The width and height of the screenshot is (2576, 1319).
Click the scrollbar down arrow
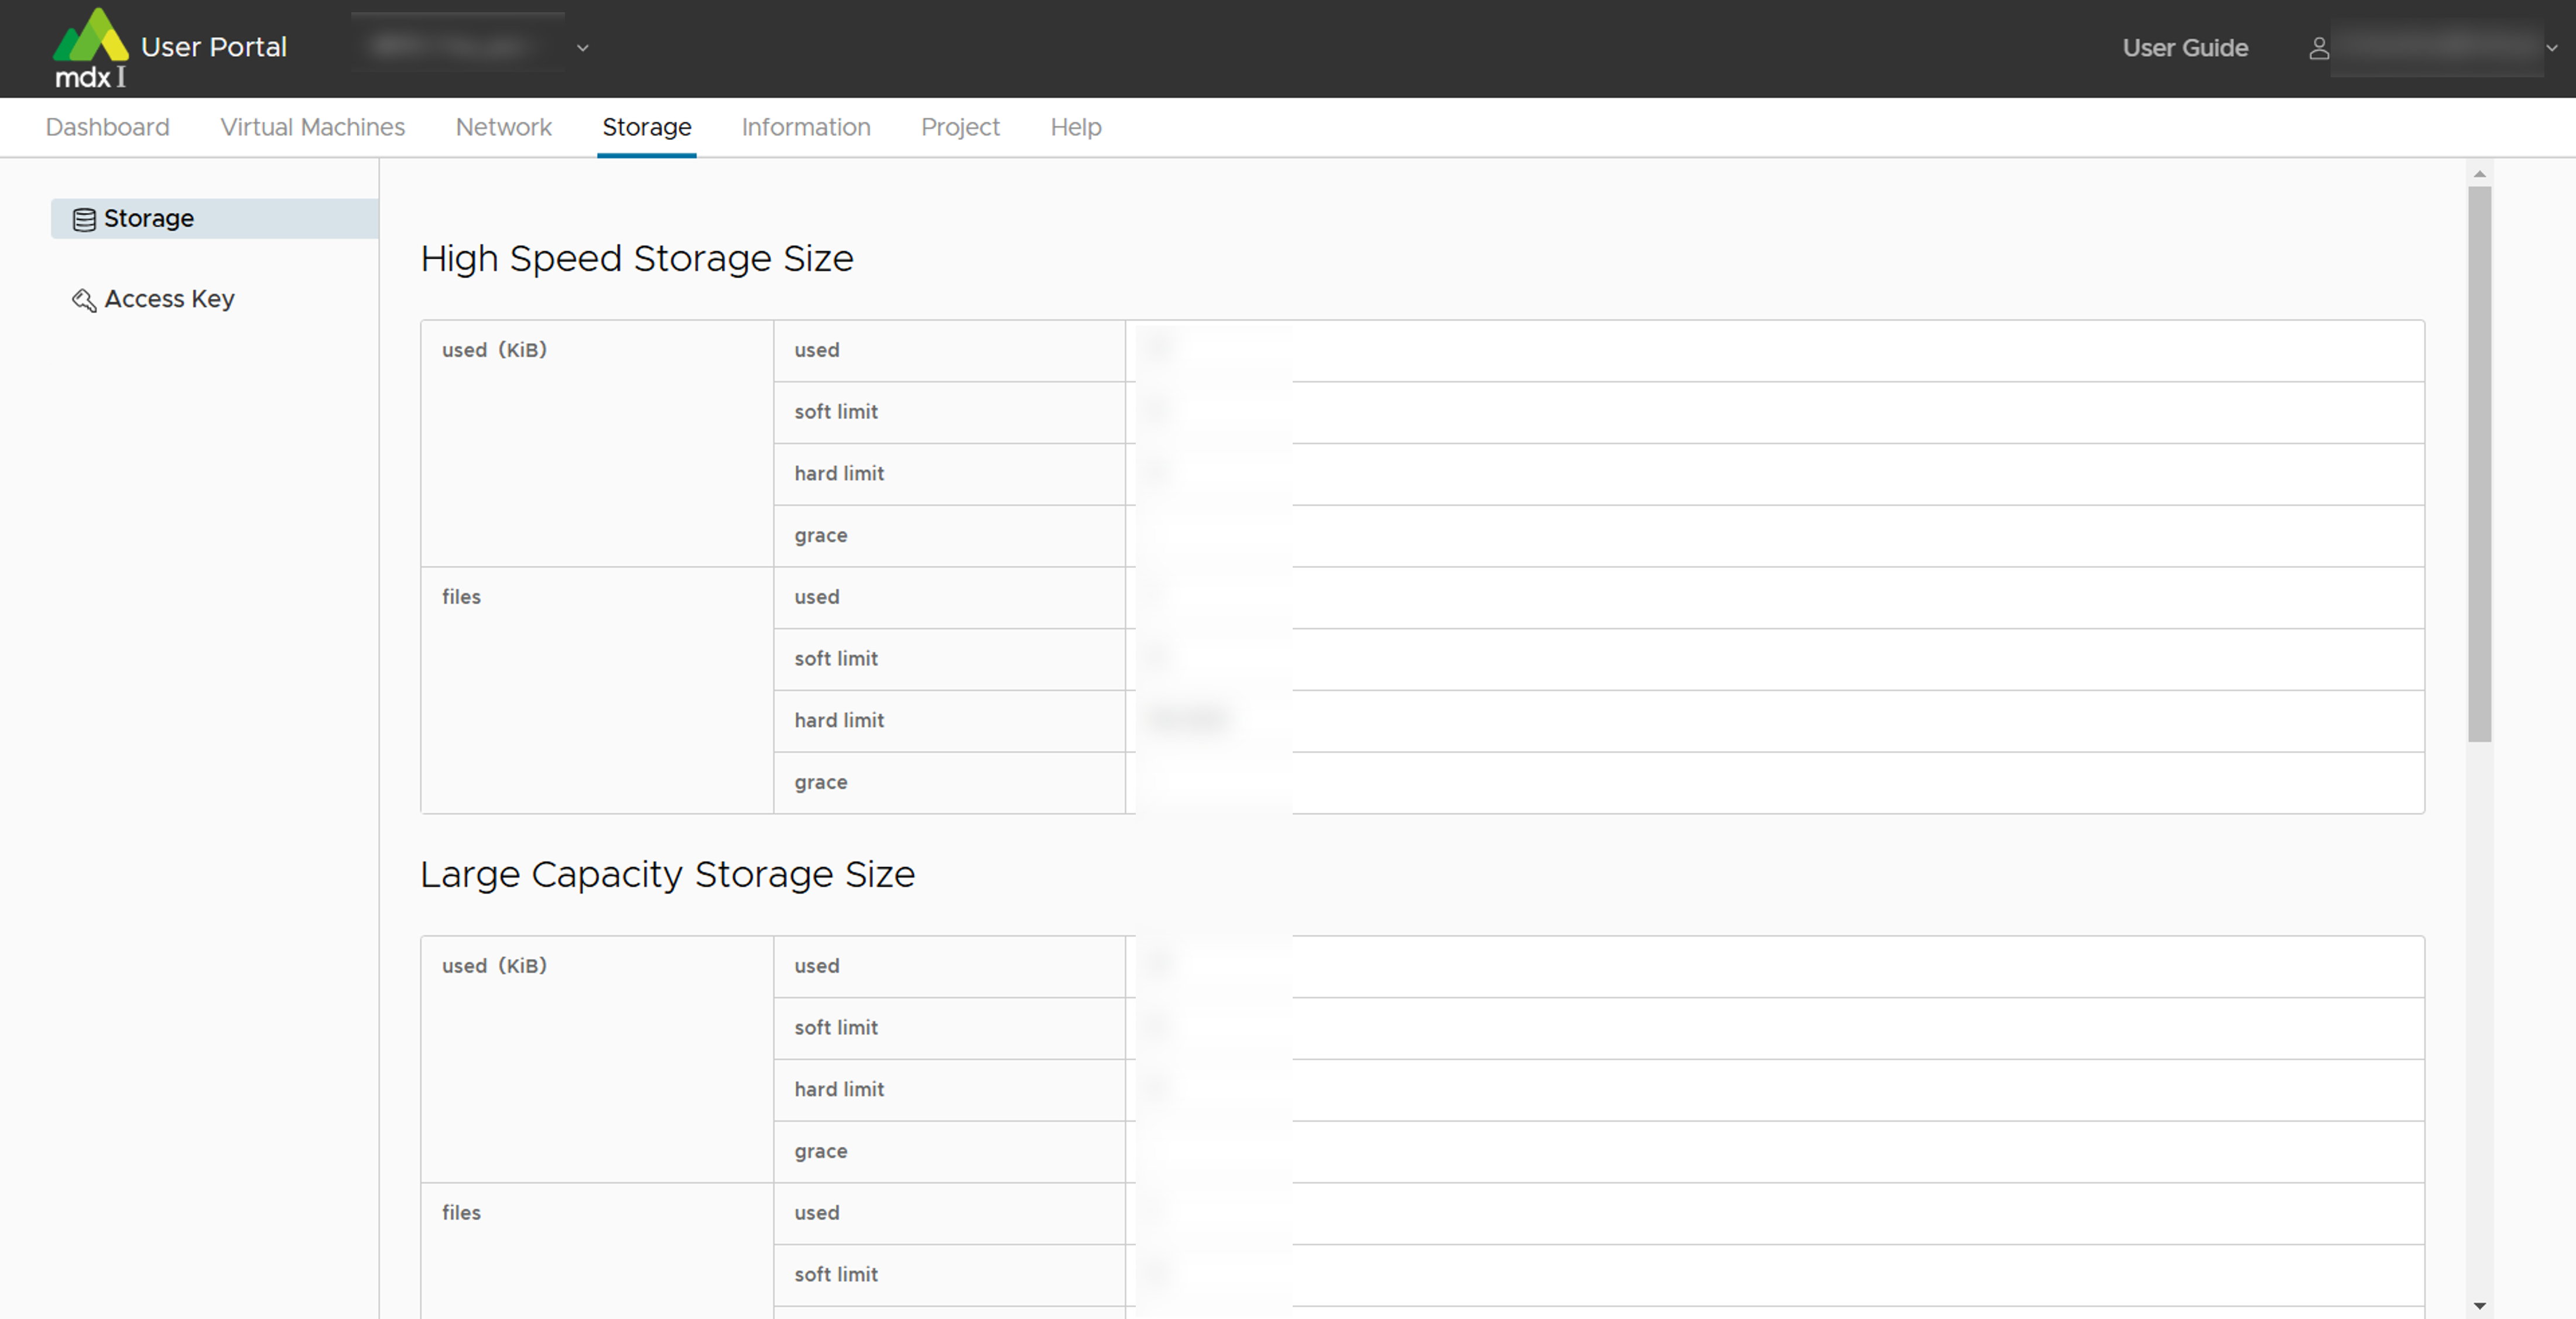click(2479, 1305)
